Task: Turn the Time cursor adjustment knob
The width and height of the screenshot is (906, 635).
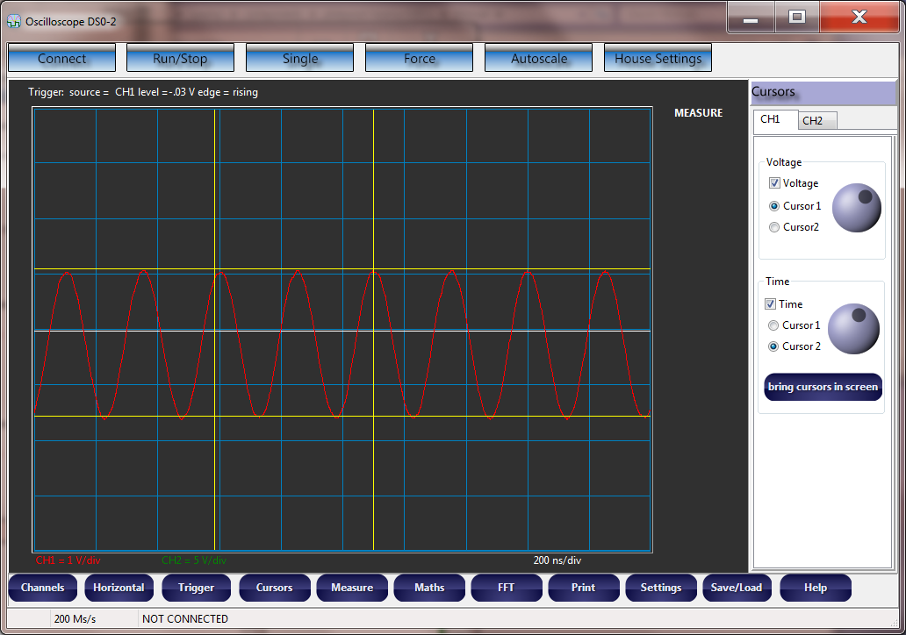Action: (852, 328)
